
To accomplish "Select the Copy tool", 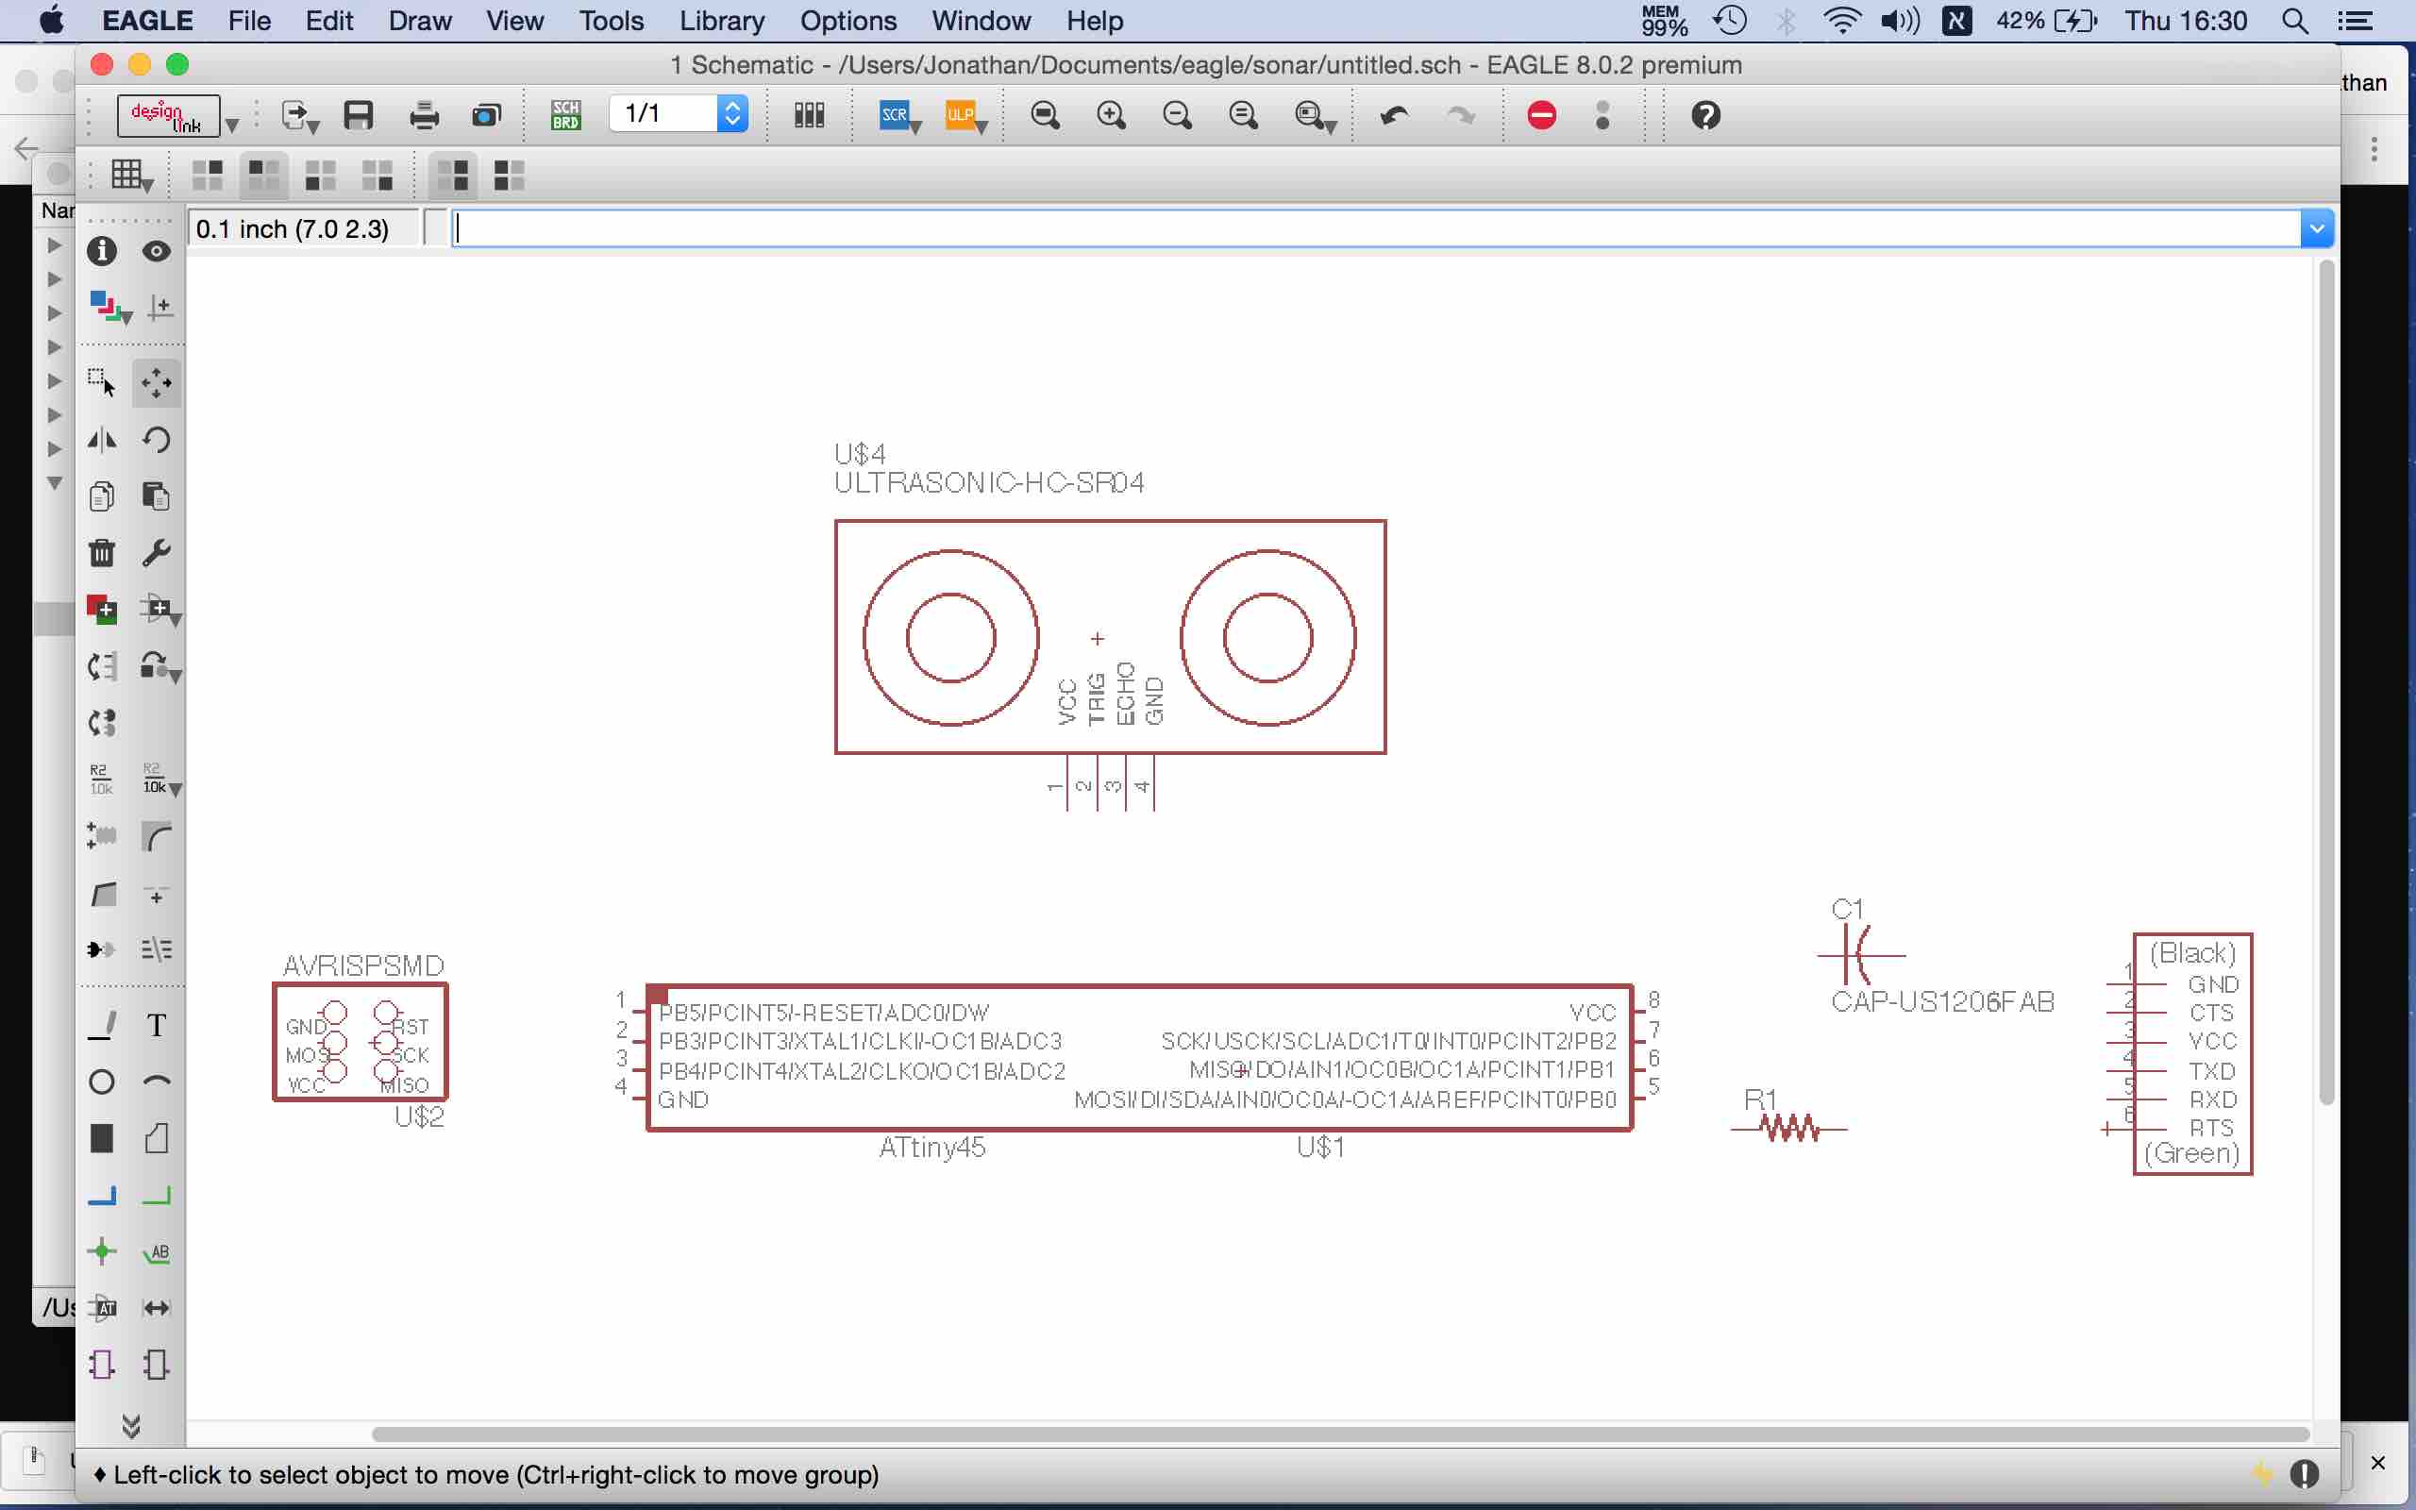I will coord(102,496).
